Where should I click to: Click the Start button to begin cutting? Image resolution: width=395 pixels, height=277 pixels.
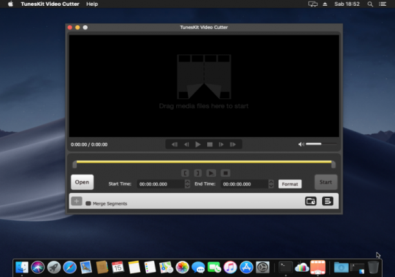[x=326, y=182]
